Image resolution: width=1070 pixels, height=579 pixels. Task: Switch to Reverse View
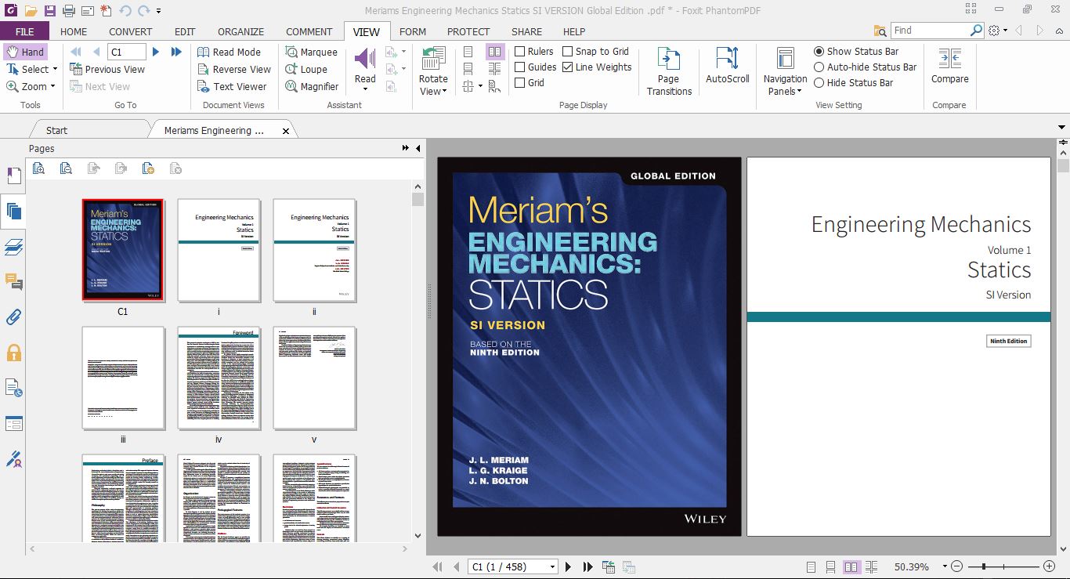[x=233, y=69]
